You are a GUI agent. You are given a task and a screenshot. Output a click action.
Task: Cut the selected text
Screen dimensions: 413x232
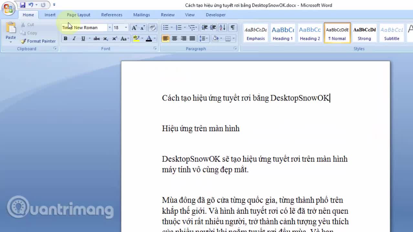pyautogui.click(x=27, y=24)
